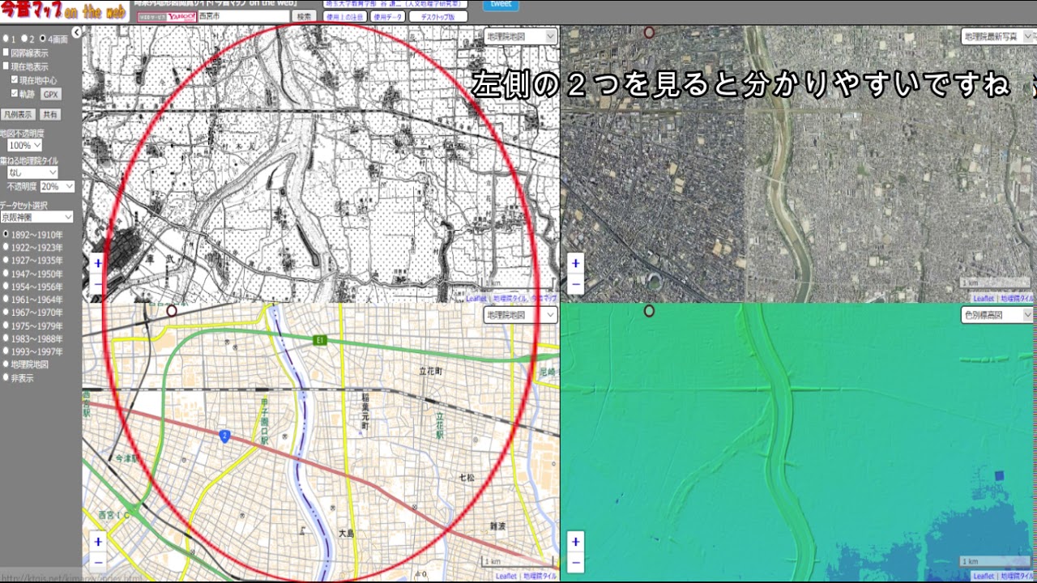
Task: Select the 1954～1956年 map period
Action: tap(6, 287)
